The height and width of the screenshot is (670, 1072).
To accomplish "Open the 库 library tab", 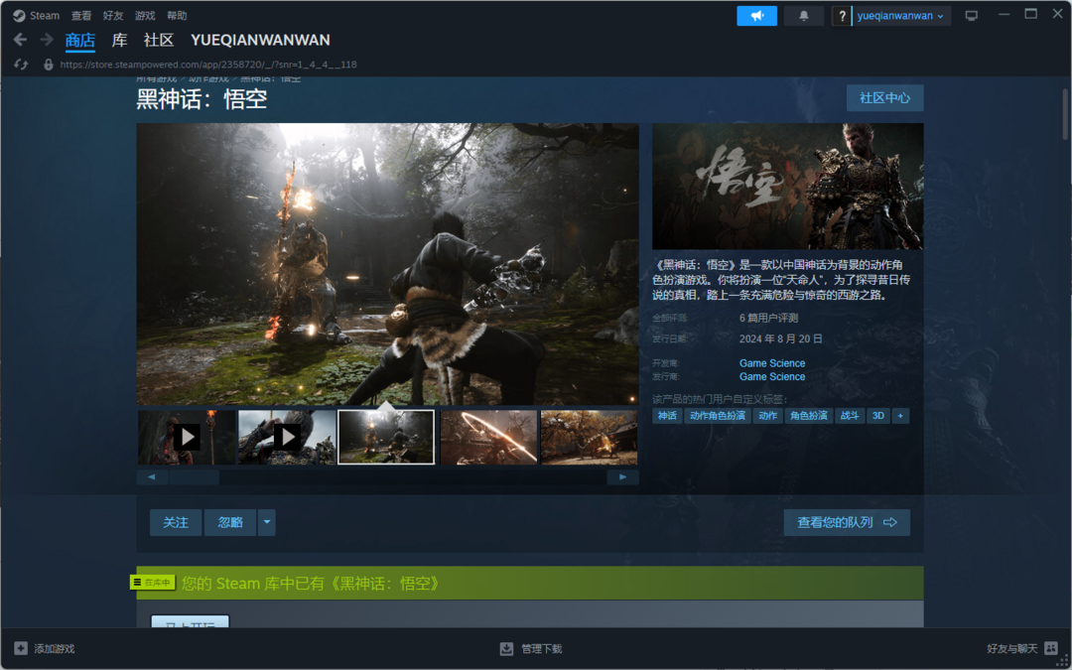I will pos(119,40).
